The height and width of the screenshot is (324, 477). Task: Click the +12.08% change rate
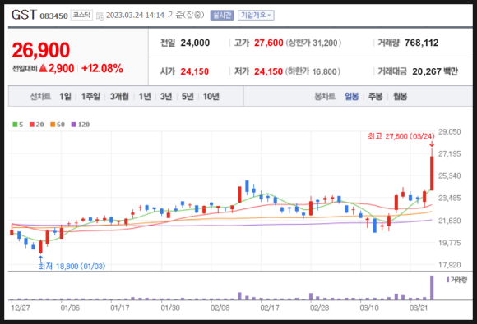102,68
